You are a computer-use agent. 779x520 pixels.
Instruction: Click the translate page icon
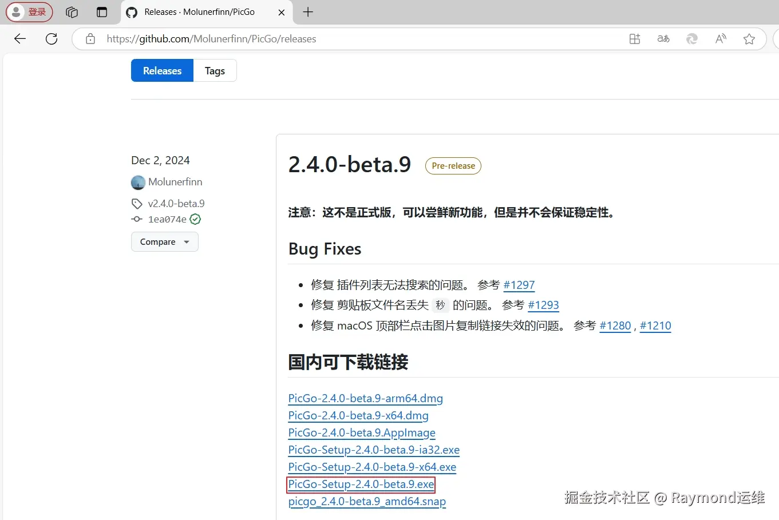click(663, 39)
